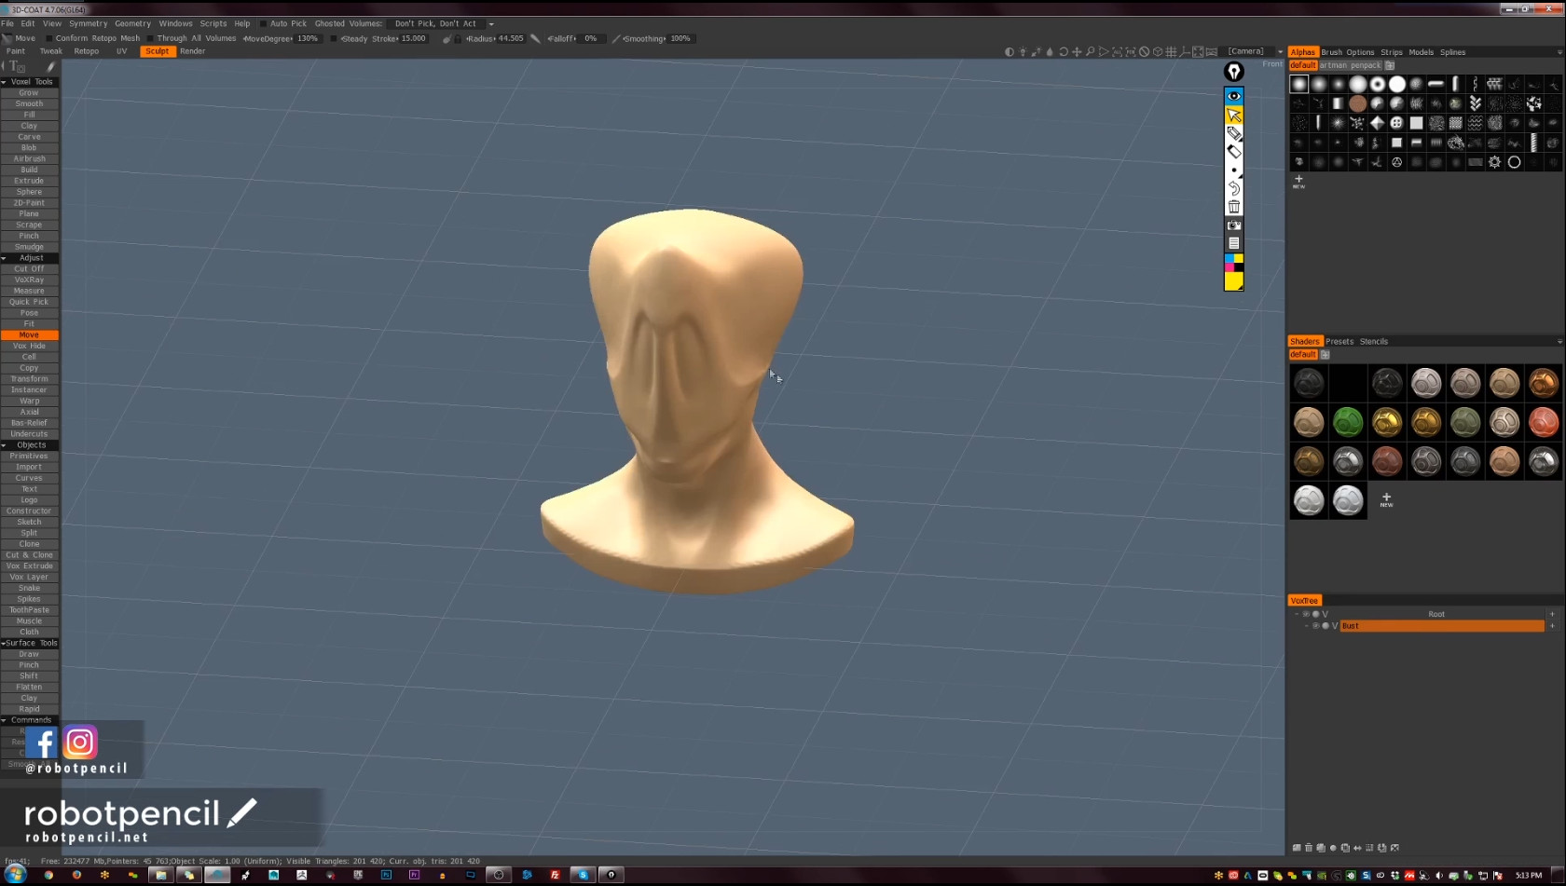Select the Grow voxel tool

pyautogui.click(x=29, y=93)
